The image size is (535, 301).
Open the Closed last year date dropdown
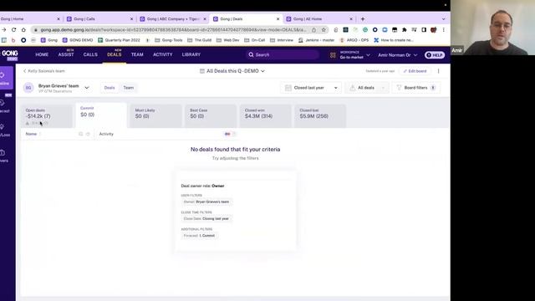[311, 88]
